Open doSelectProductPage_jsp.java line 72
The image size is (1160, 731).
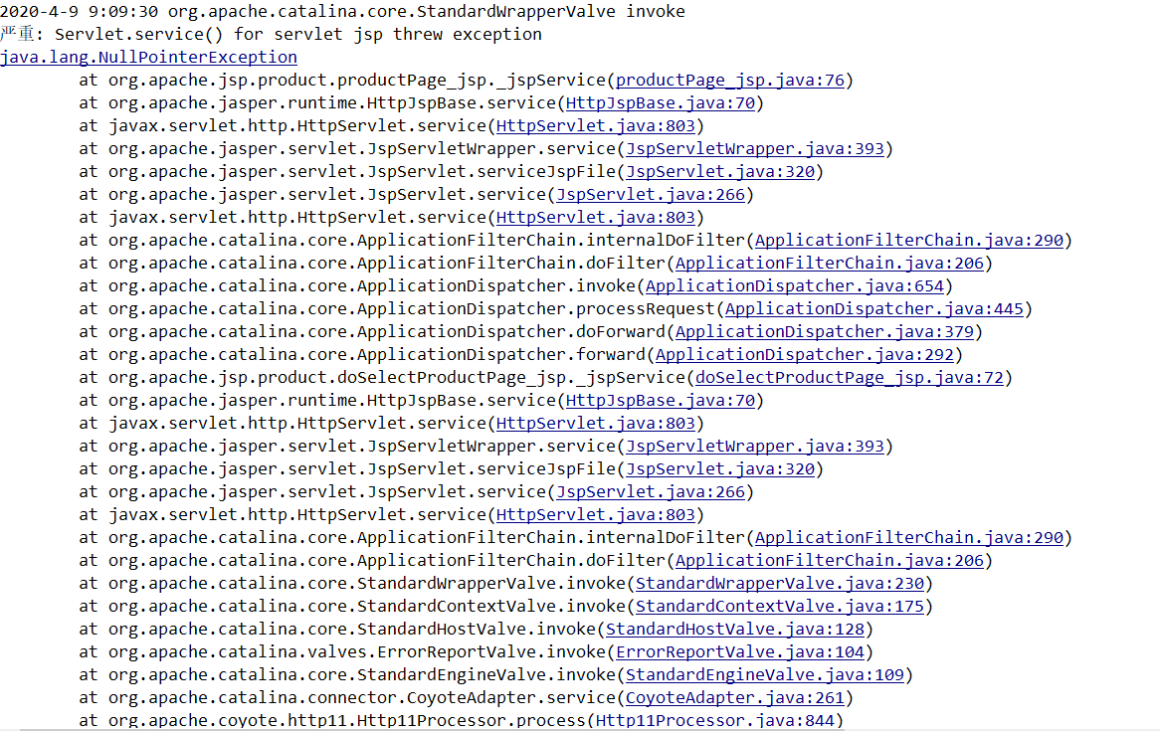coord(850,377)
